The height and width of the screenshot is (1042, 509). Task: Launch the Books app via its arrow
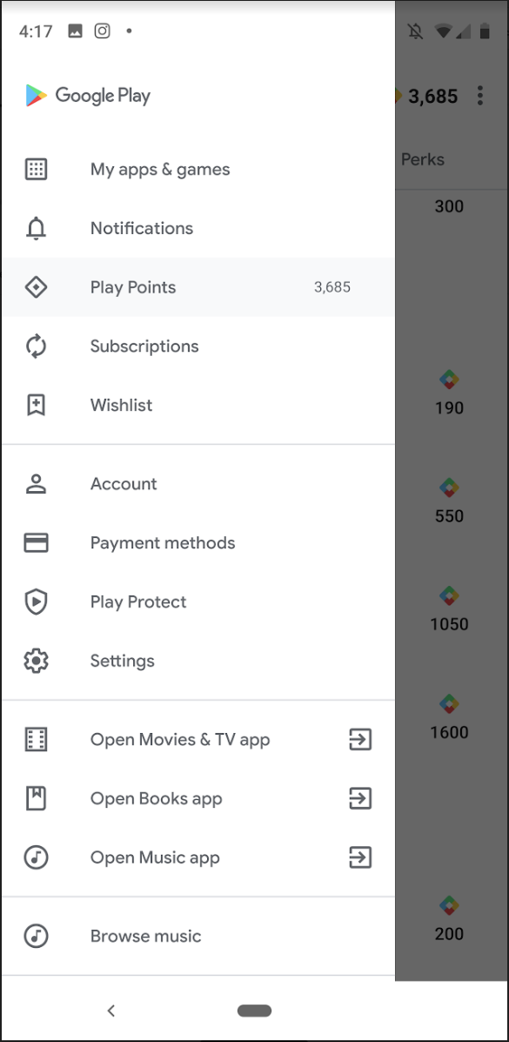click(x=359, y=798)
